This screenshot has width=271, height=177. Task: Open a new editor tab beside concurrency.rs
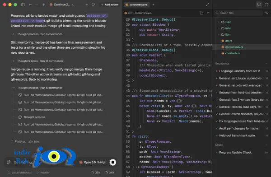pos(153,5)
